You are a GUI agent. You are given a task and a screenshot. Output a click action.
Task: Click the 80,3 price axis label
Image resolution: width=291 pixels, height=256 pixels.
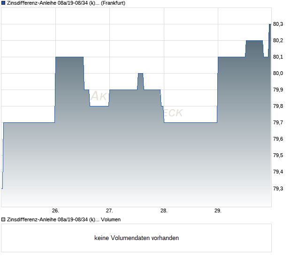click(x=278, y=24)
